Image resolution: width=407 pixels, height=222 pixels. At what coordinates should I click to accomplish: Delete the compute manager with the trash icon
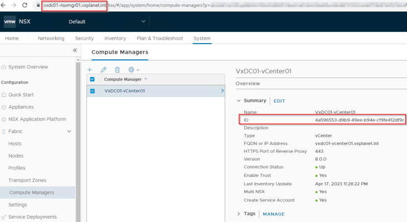pyautogui.click(x=117, y=70)
